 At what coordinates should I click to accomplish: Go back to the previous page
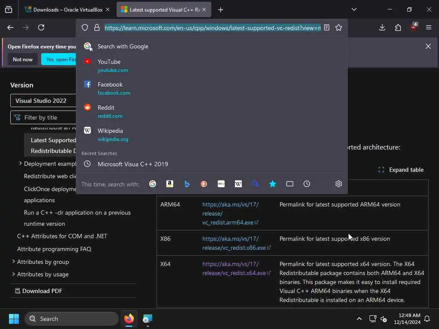pos(10,27)
